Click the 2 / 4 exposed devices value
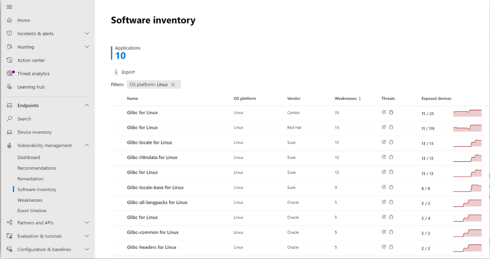 pyautogui.click(x=426, y=218)
